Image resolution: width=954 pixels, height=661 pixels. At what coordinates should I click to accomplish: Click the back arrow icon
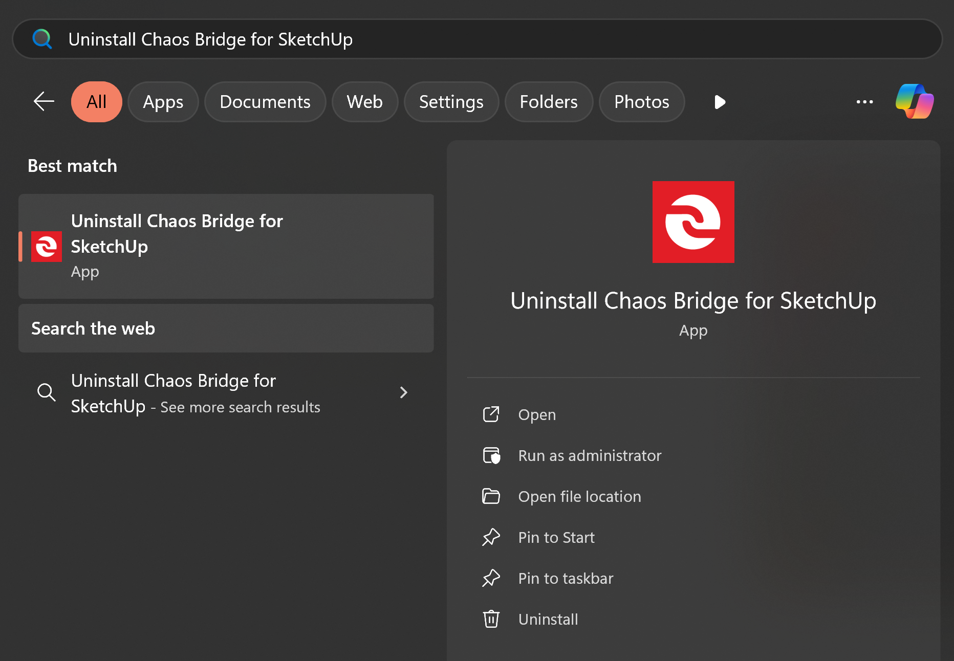[x=44, y=101]
